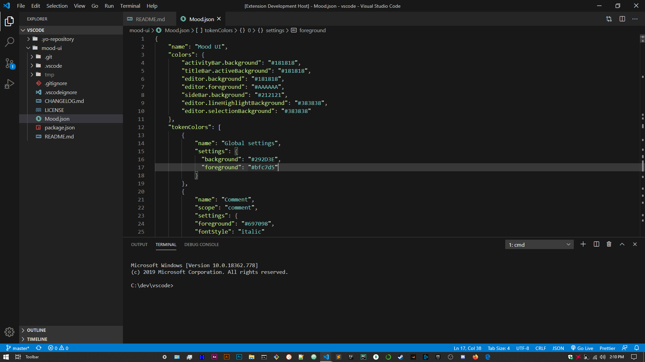Open the Windows Start menu
This screenshot has width=645, height=362.
coord(6,357)
